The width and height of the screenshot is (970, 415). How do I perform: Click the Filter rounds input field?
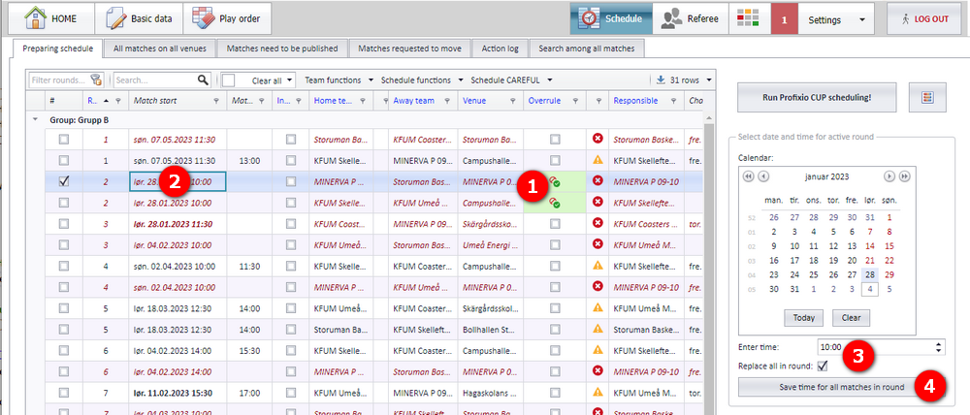(59, 80)
